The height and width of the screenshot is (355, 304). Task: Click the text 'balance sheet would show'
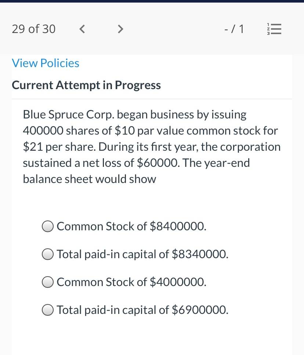click(90, 179)
